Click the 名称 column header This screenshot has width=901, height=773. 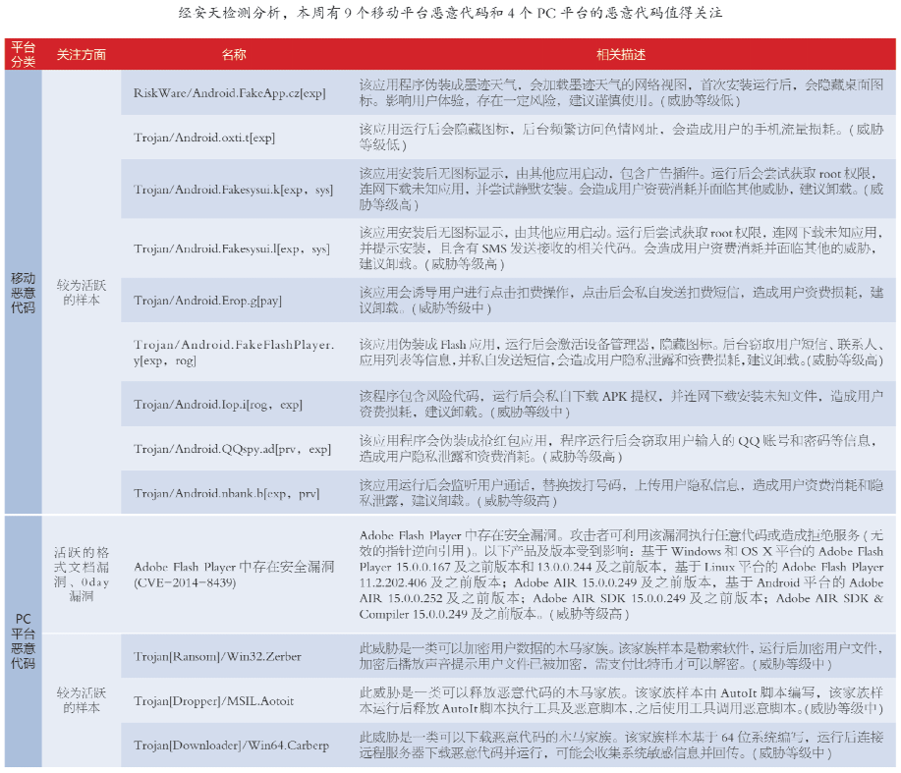[x=234, y=55]
